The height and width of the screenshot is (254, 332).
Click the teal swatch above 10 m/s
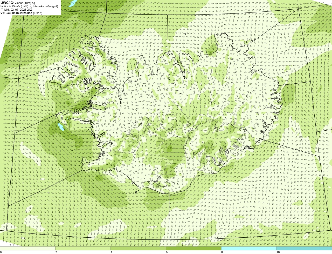(x=304, y=249)
